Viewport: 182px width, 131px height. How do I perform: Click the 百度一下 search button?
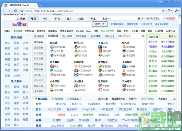click(100, 24)
